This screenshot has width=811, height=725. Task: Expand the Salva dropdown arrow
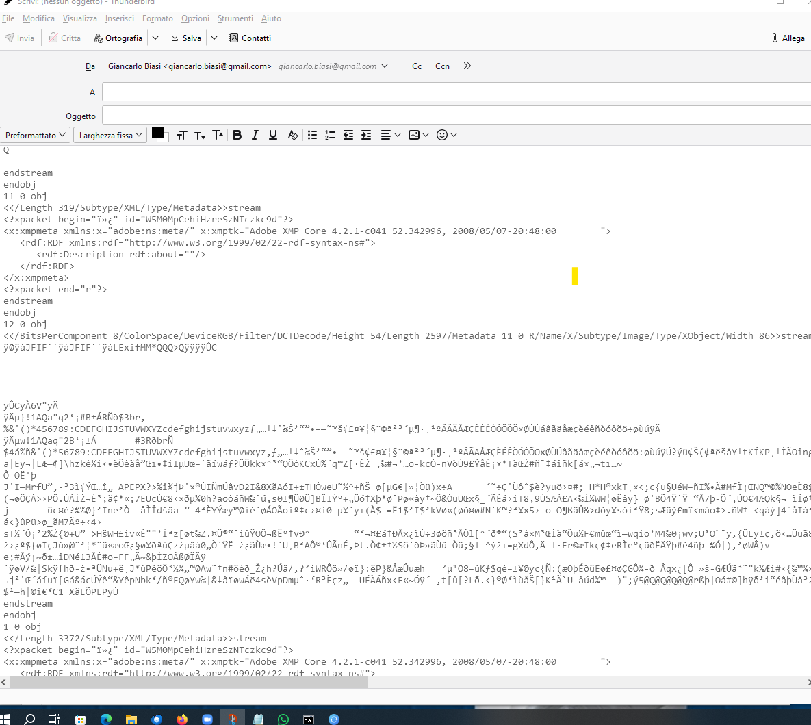(214, 38)
